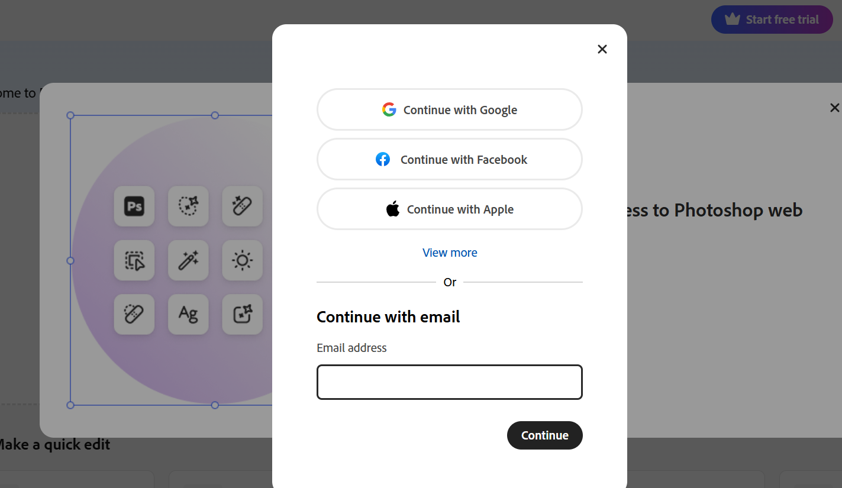Click the left-middle bounding box handle

70,260
